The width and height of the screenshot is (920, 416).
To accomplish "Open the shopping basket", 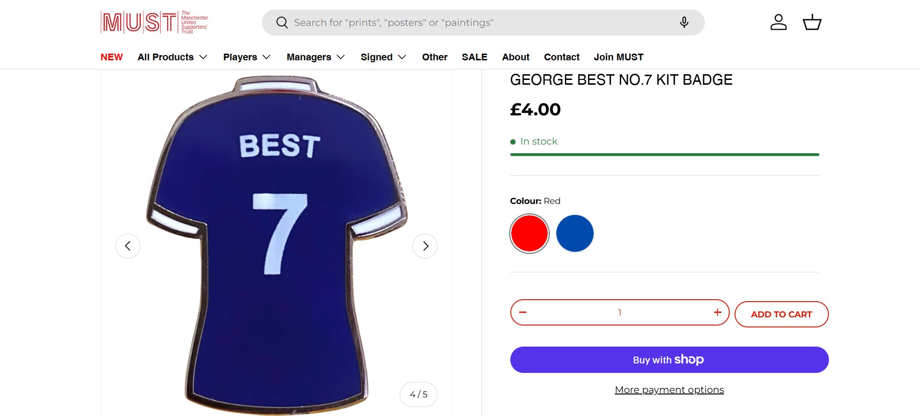I will [x=812, y=22].
